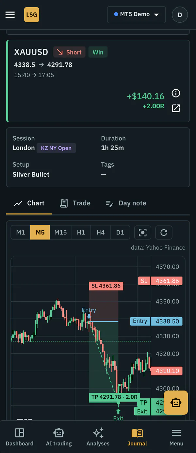This screenshot has width=196, height=453.
Task: Go to AI trading in bottom navigation
Action: [x=59, y=437]
